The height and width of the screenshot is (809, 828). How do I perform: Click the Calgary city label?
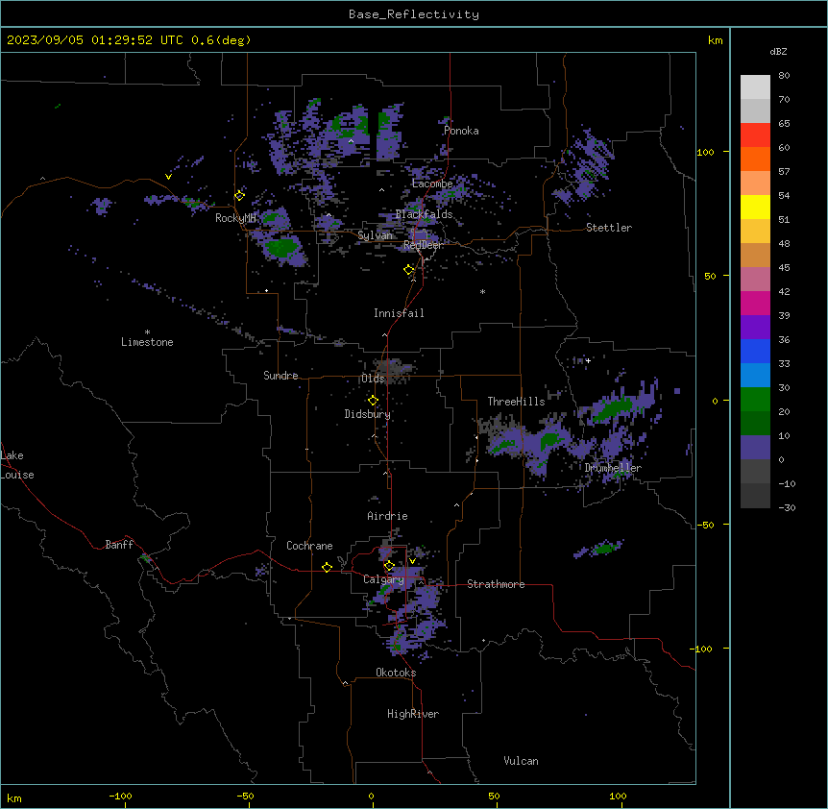[x=383, y=579]
